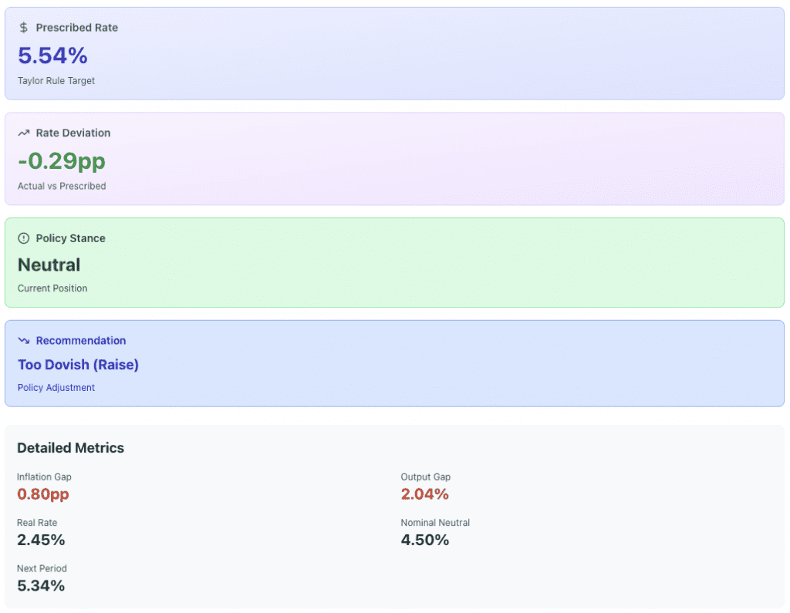Click the Detailed Metrics heading

tap(70, 448)
